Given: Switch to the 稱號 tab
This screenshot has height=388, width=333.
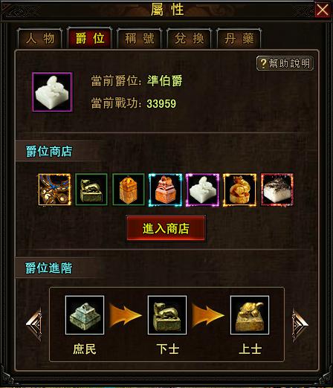Looking at the screenshot, I should [140, 39].
